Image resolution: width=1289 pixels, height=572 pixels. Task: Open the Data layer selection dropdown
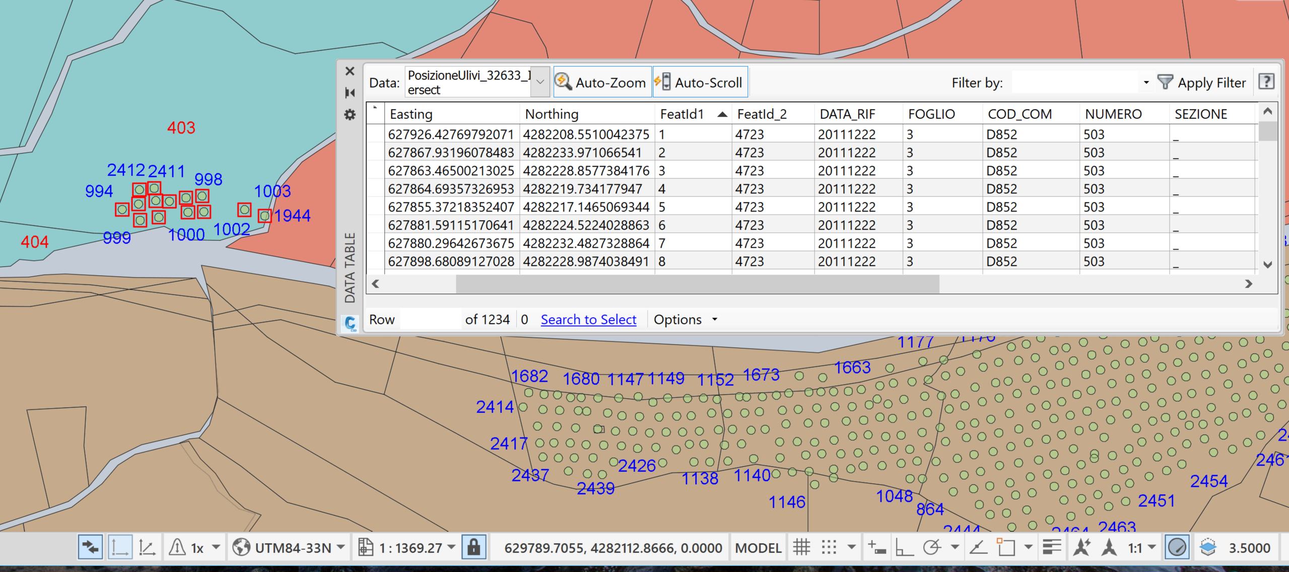540,82
